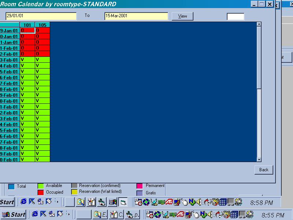
Task: Launch Outlook Express from the 8:58 PM taskbar
Action: pos(40,202)
